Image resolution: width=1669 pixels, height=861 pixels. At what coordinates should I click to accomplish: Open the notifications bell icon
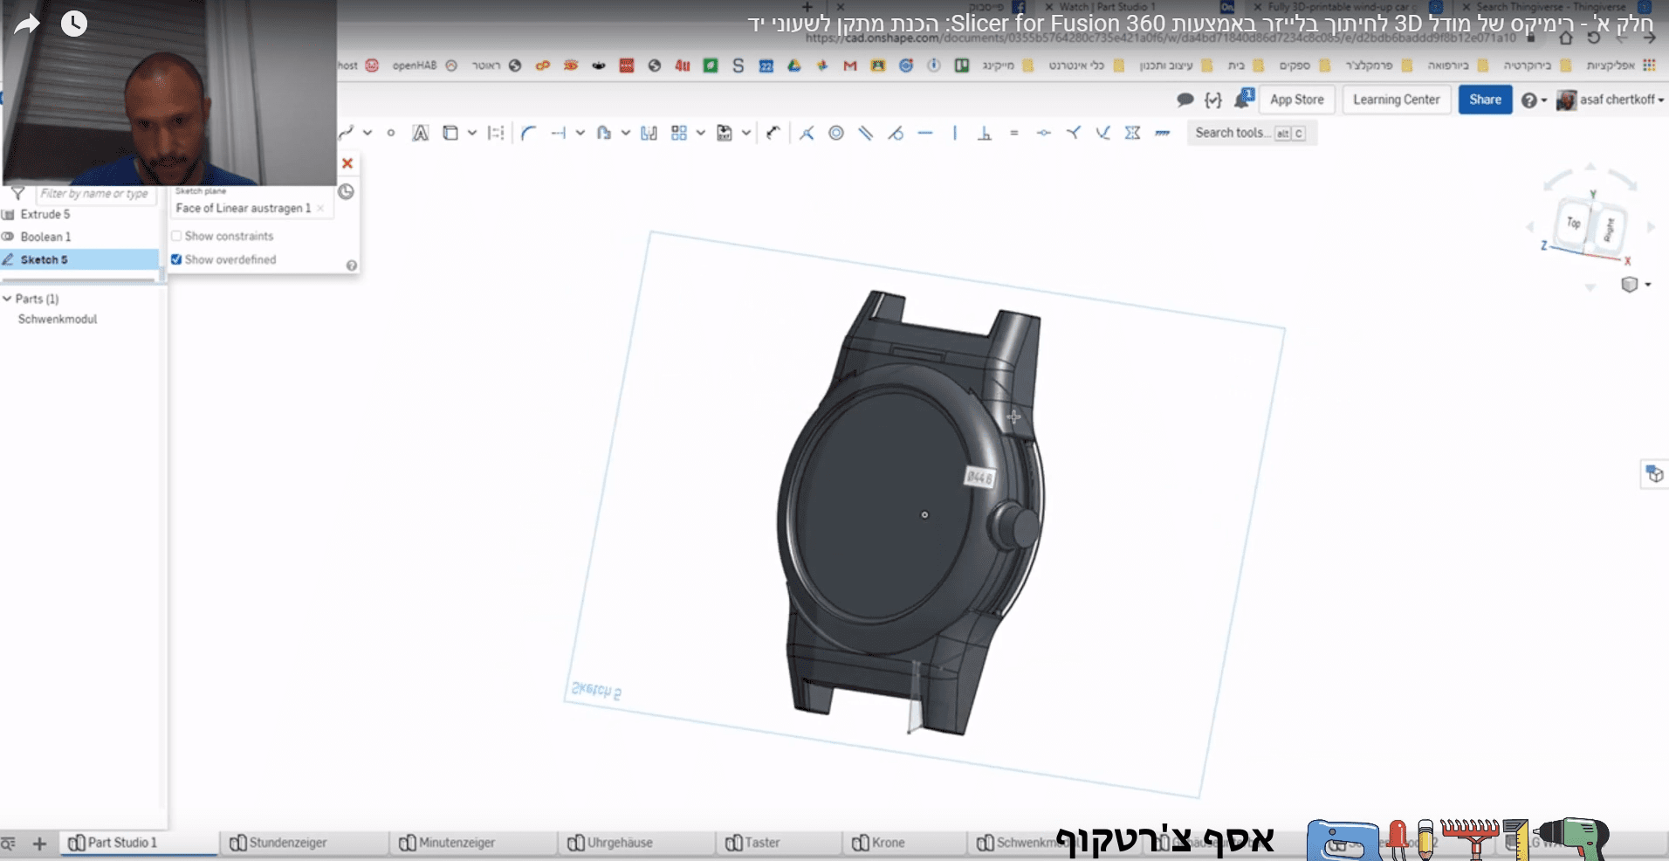tap(1244, 99)
